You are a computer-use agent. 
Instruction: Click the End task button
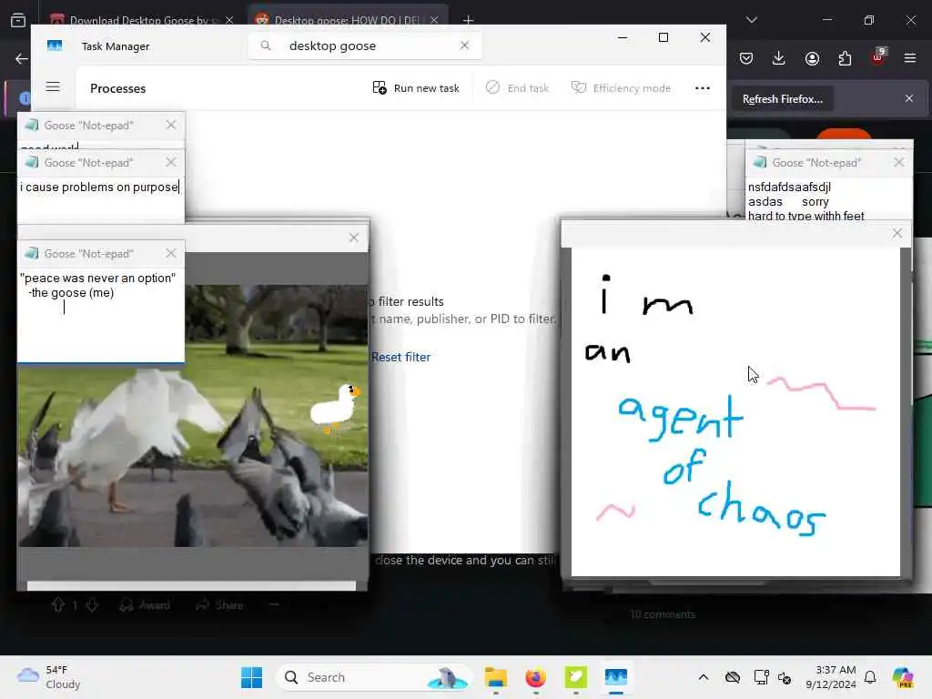tap(518, 88)
